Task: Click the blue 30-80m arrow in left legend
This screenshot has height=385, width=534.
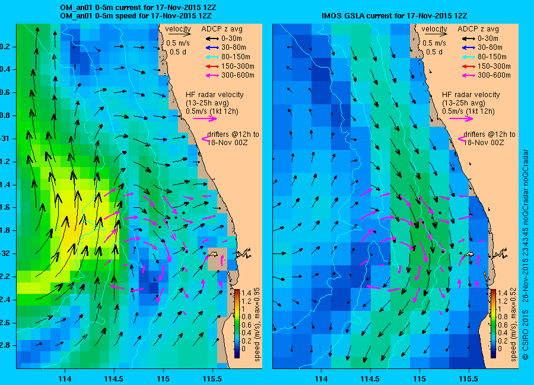Action: point(212,47)
